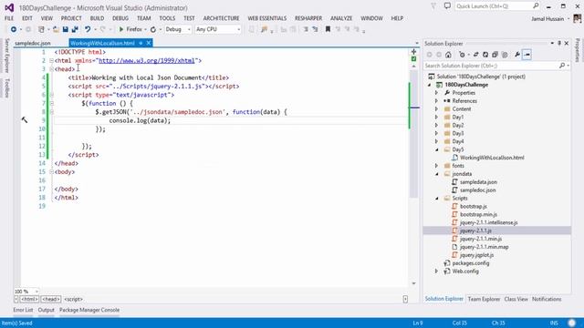Click the Jamal Hussain account avatar

[578, 18]
